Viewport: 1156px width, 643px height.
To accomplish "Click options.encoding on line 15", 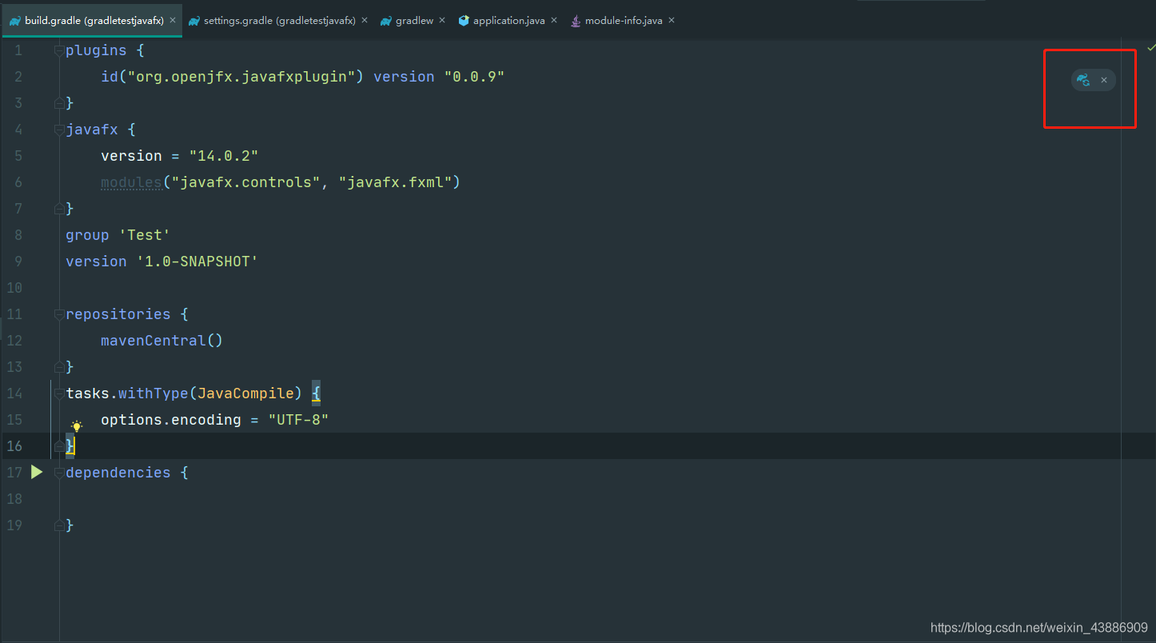I will [171, 420].
